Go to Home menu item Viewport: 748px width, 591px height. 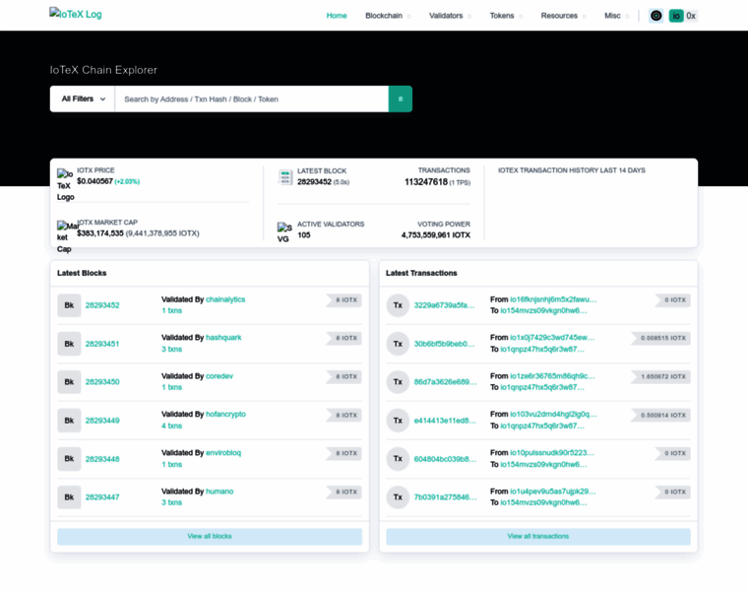(337, 16)
